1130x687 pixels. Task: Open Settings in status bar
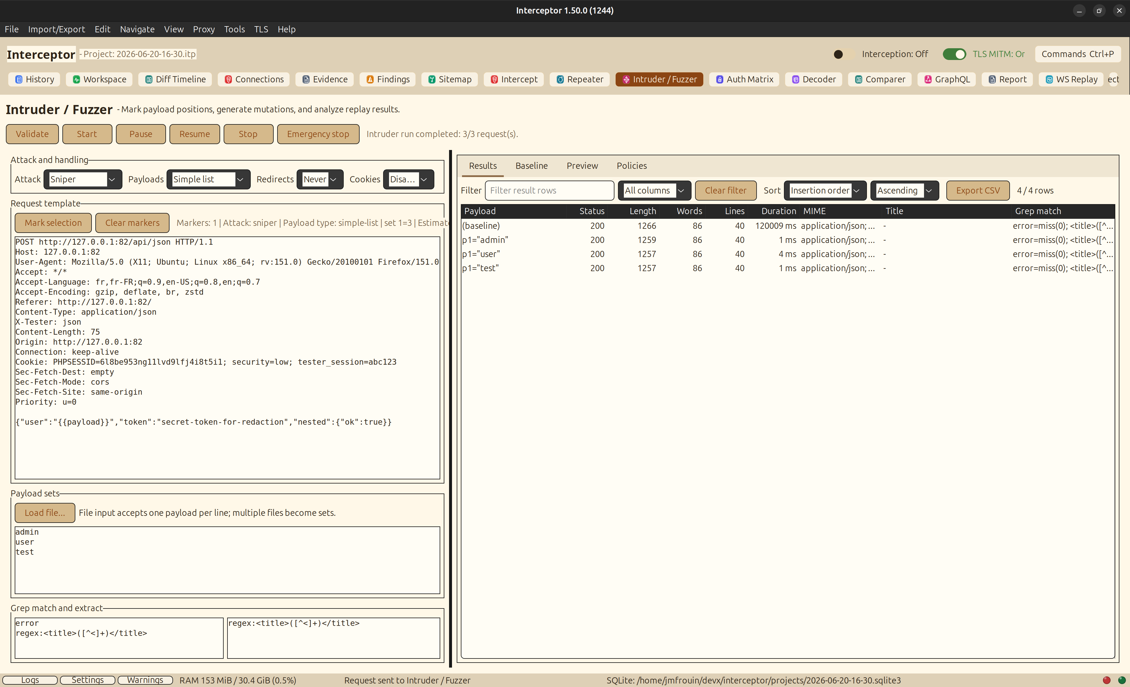pyautogui.click(x=88, y=680)
